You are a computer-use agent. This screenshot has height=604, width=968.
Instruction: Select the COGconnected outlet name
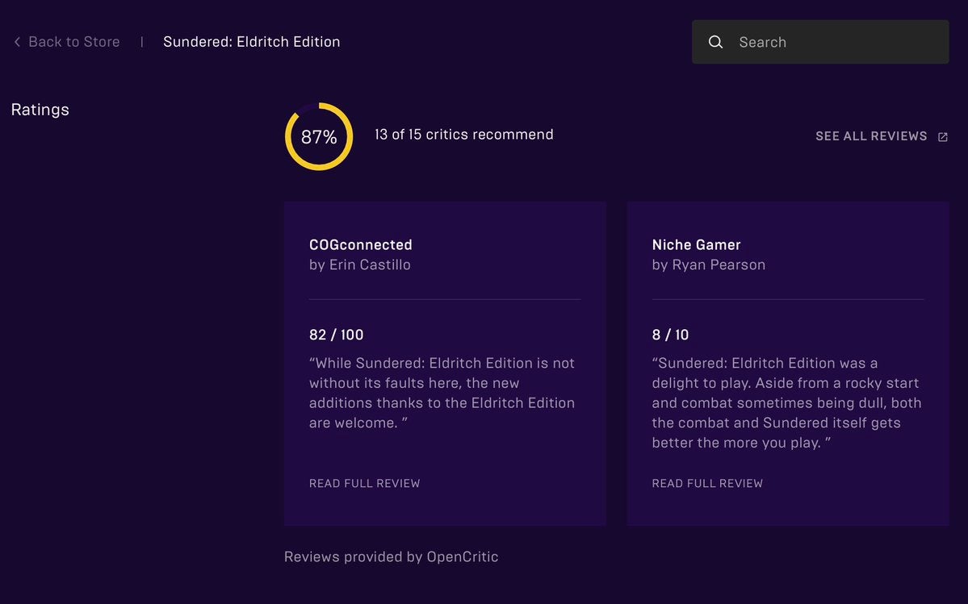point(360,244)
